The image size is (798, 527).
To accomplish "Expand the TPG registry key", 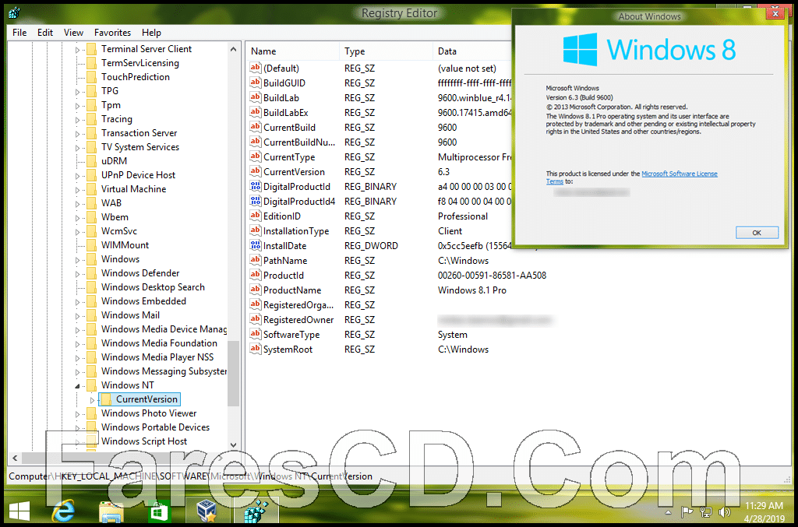I will pyautogui.click(x=77, y=92).
